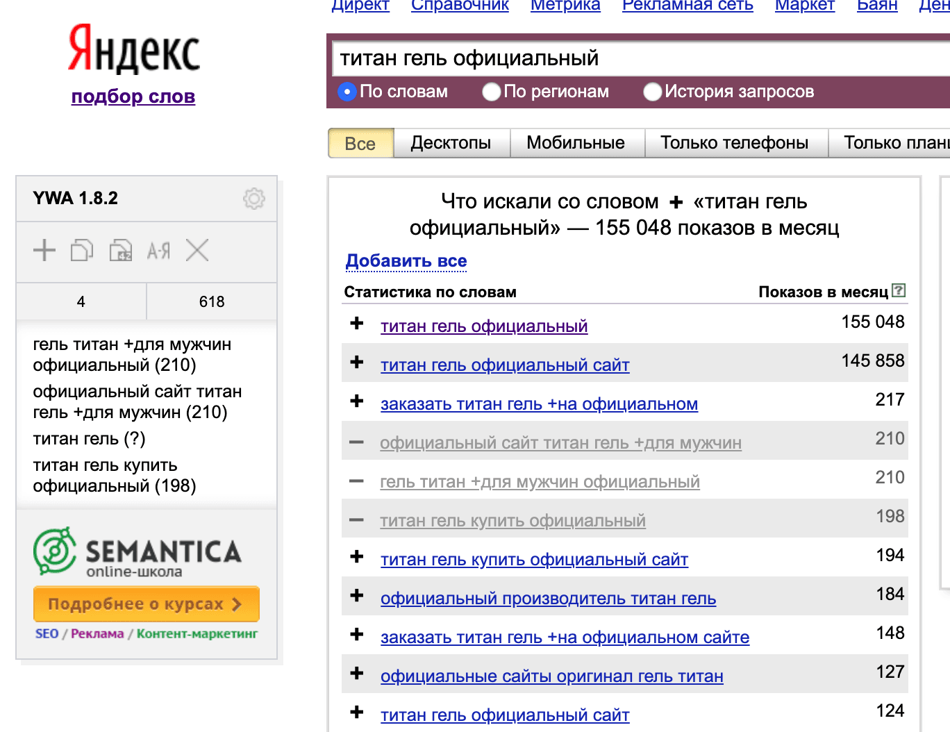Click impressions value '145 858'

873,360
